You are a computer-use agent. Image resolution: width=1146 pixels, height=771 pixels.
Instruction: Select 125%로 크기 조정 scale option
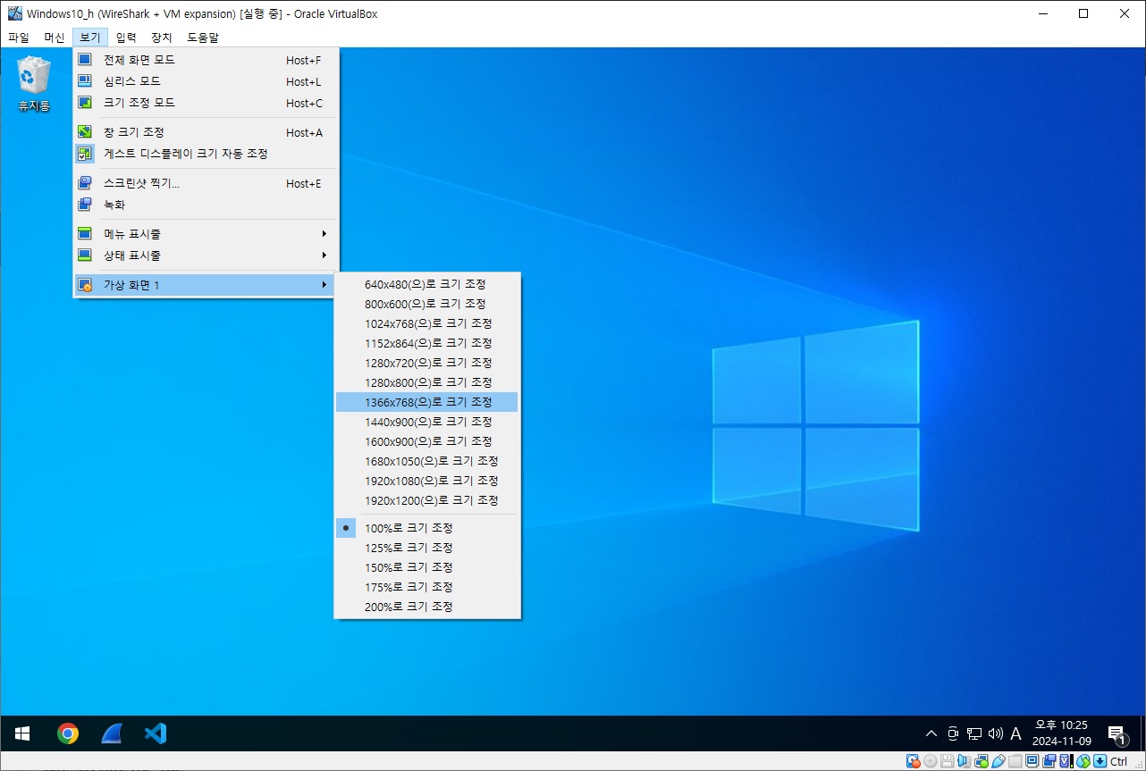pos(427,548)
